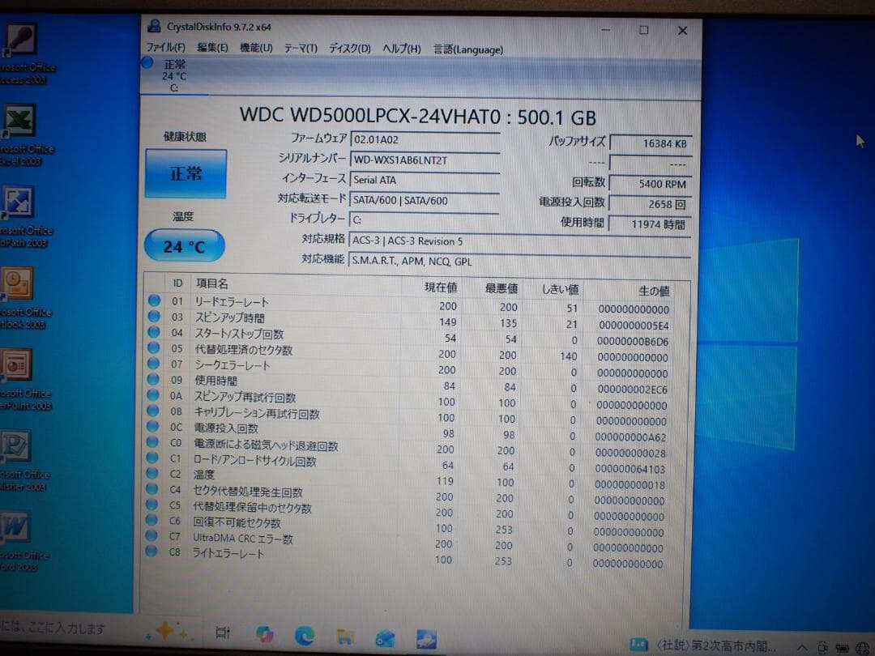
Task: Open Microsoft Office Access 2003 desktop shortcut
Action: (23, 53)
